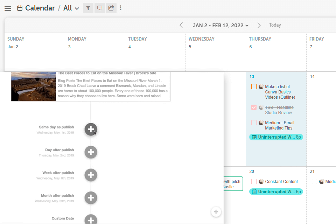Image resolution: width=336 pixels, height=224 pixels.
Task: Click the Month after publish label
Action: [x=57, y=196]
